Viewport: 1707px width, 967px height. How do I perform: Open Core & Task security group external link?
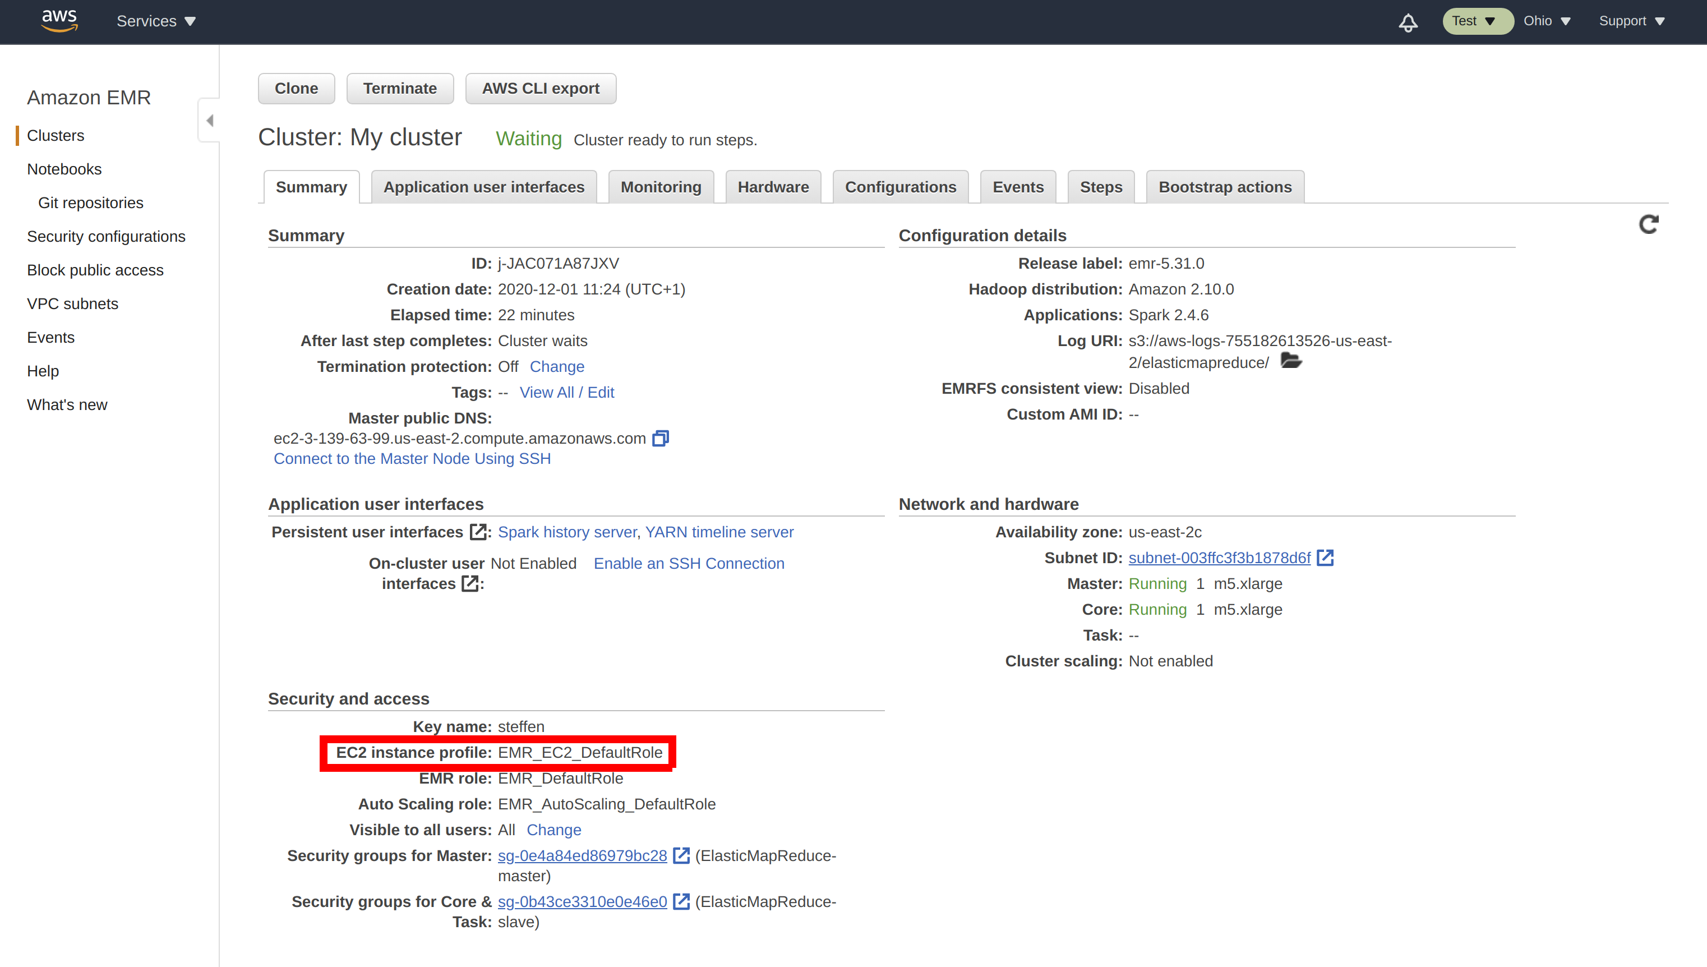[681, 901]
